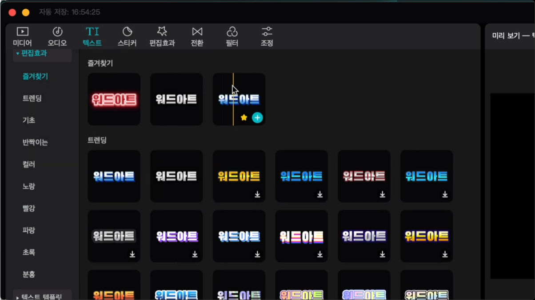
Task: Select the blue gradient WordArt thumbnail in 즐겨찾기
Action: point(239,99)
